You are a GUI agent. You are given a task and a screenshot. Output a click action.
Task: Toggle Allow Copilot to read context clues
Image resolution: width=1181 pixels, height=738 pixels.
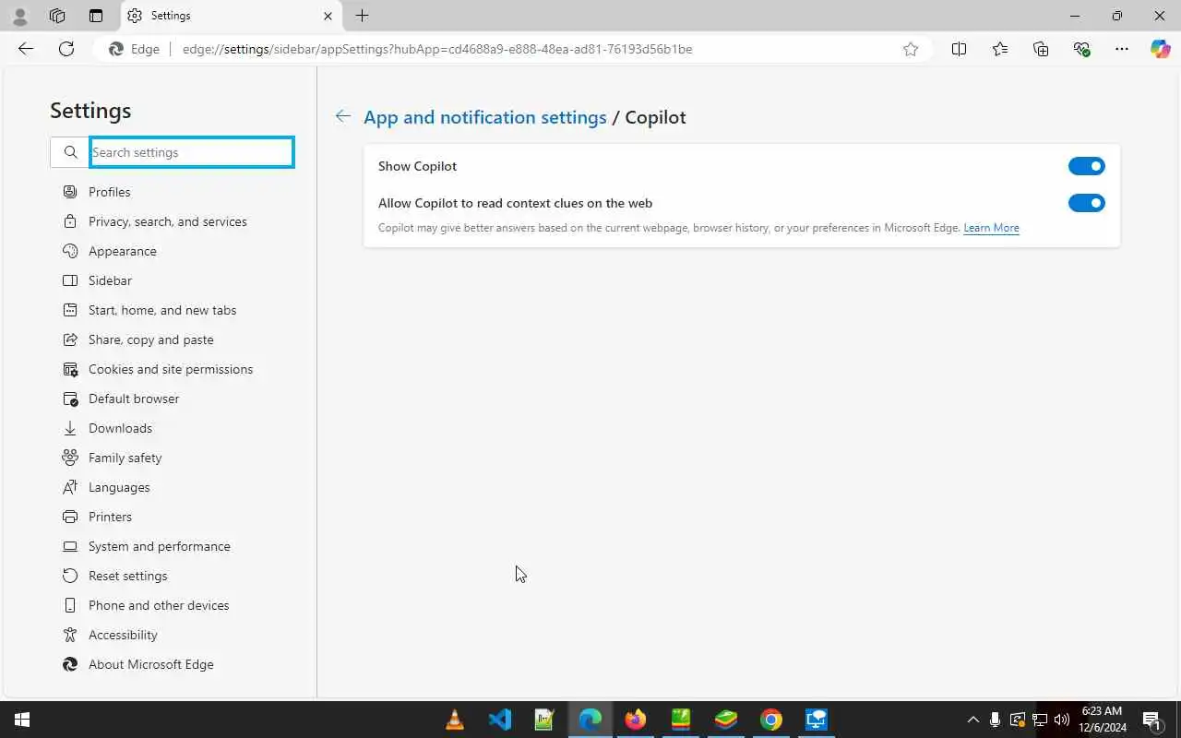click(x=1087, y=203)
